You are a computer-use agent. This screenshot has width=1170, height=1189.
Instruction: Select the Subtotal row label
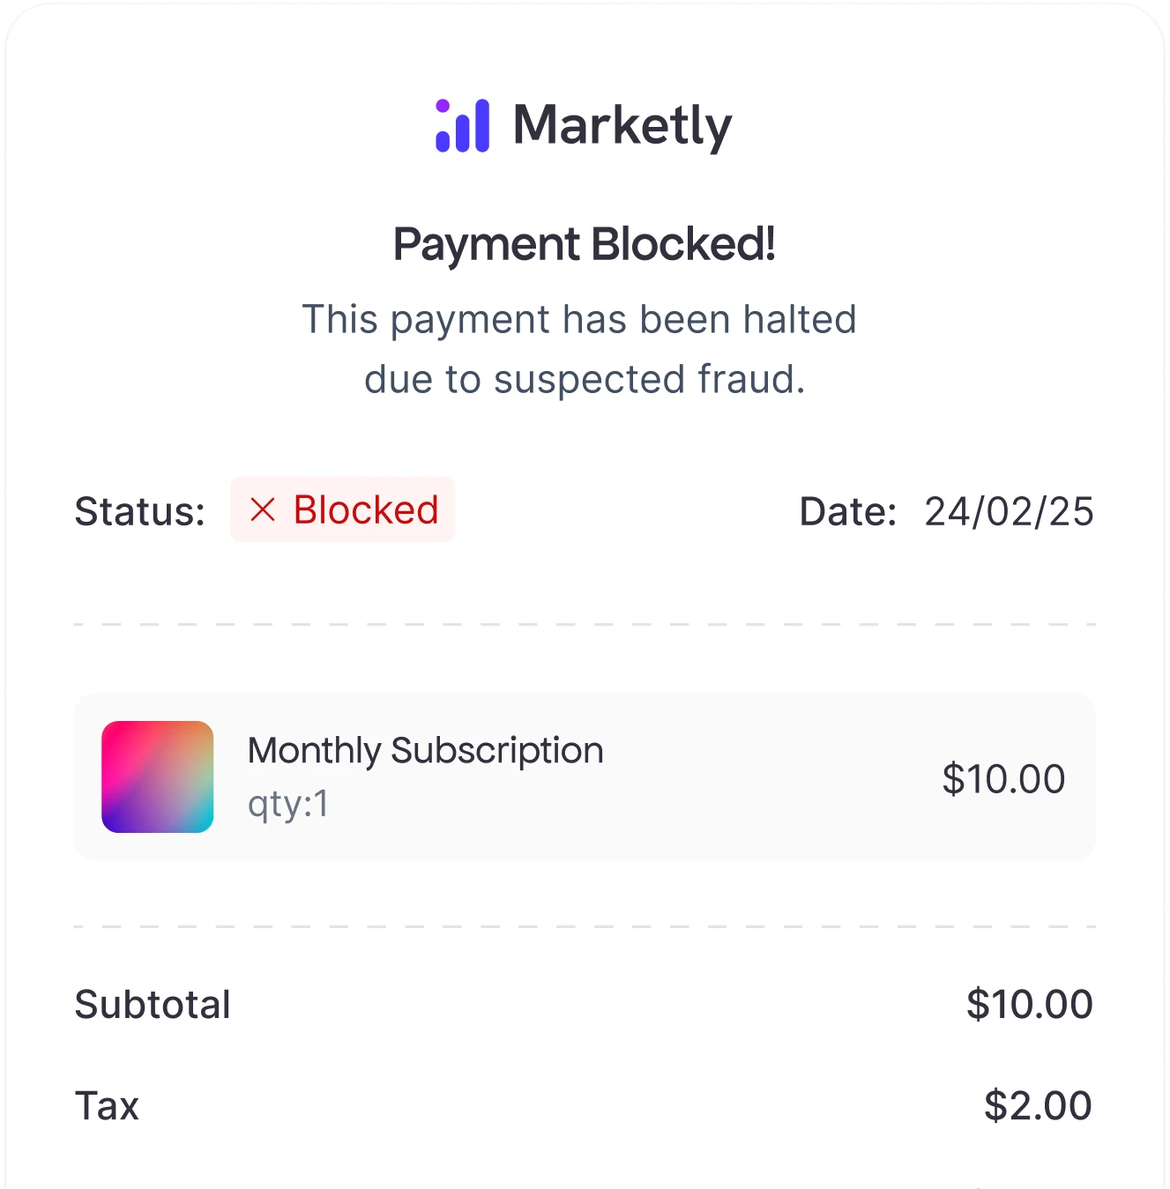[153, 1003]
